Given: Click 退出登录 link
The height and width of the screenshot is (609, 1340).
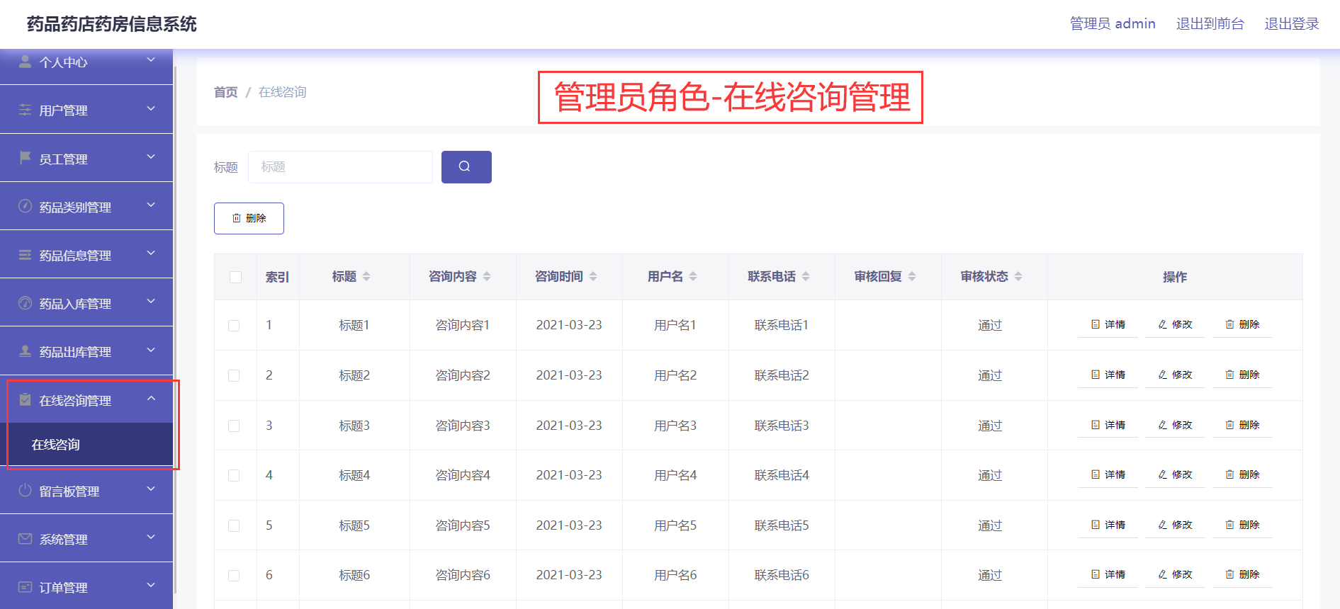Looking at the screenshot, I should point(1291,23).
